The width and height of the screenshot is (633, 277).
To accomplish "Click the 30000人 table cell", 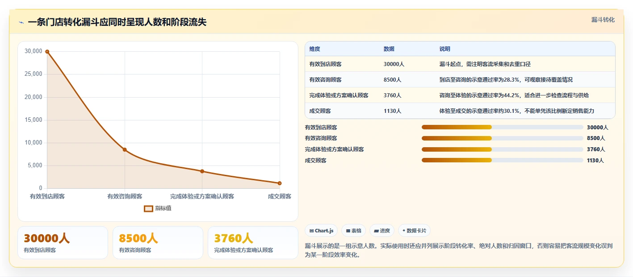I will [x=407, y=64].
